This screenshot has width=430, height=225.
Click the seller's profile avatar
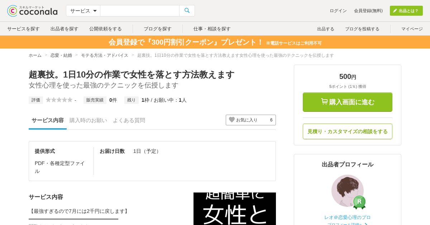[x=347, y=191]
